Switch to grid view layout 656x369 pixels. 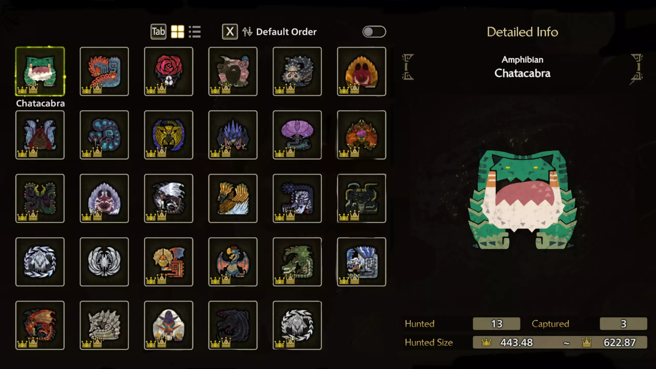click(178, 32)
